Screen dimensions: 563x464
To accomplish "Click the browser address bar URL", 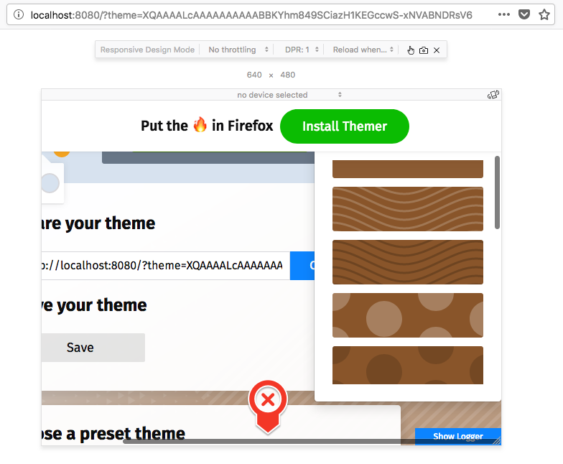I will (251, 14).
